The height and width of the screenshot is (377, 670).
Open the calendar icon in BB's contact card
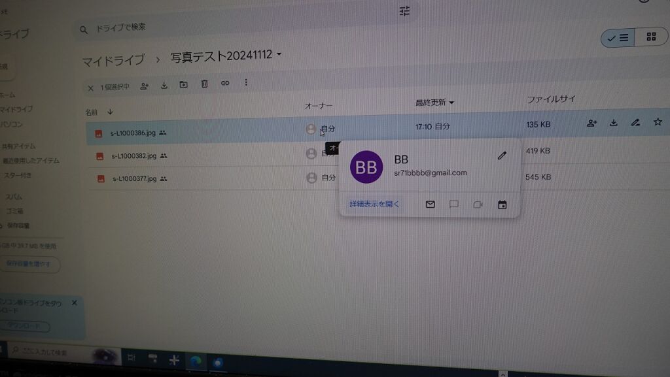click(502, 205)
